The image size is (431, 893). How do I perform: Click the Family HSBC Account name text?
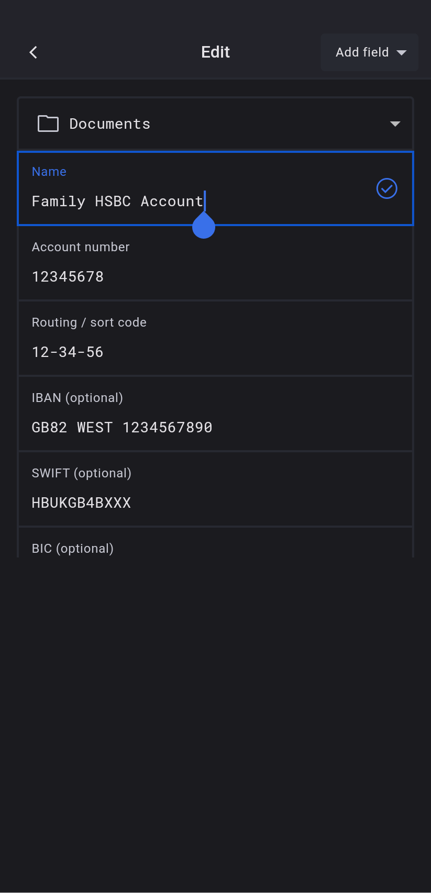[117, 202]
